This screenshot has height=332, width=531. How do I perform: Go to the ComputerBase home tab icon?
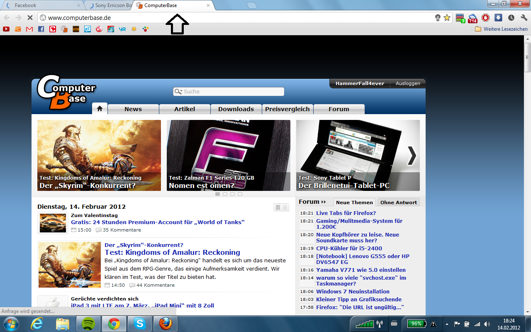point(100,109)
